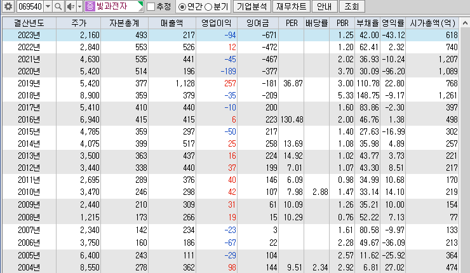The width and height of the screenshot is (470, 273).
Task: Click the 2016 PER value 130.48
Action: (292, 119)
